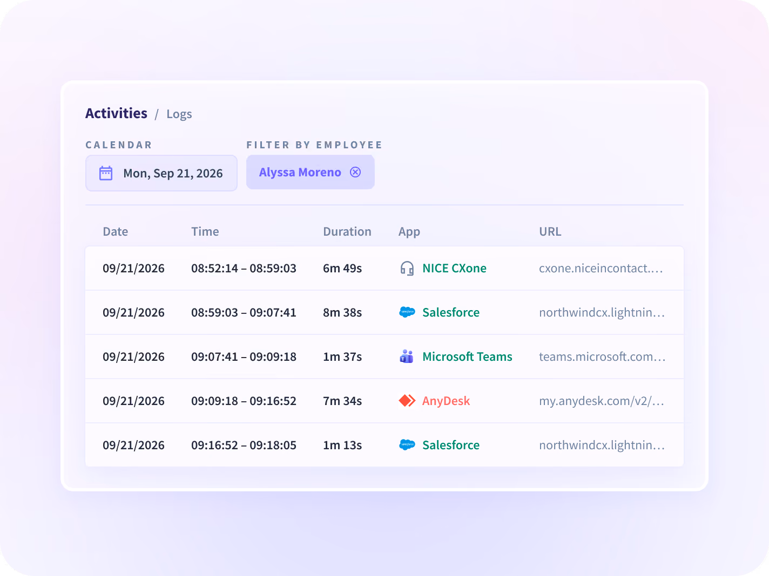Click the date in the Microsoft Teams row
The image size is (769, 576).
pos(133,356)
